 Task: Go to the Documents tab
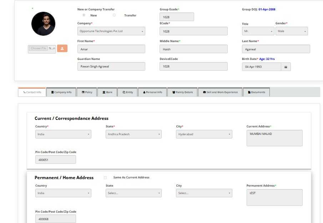coord(256,92)
